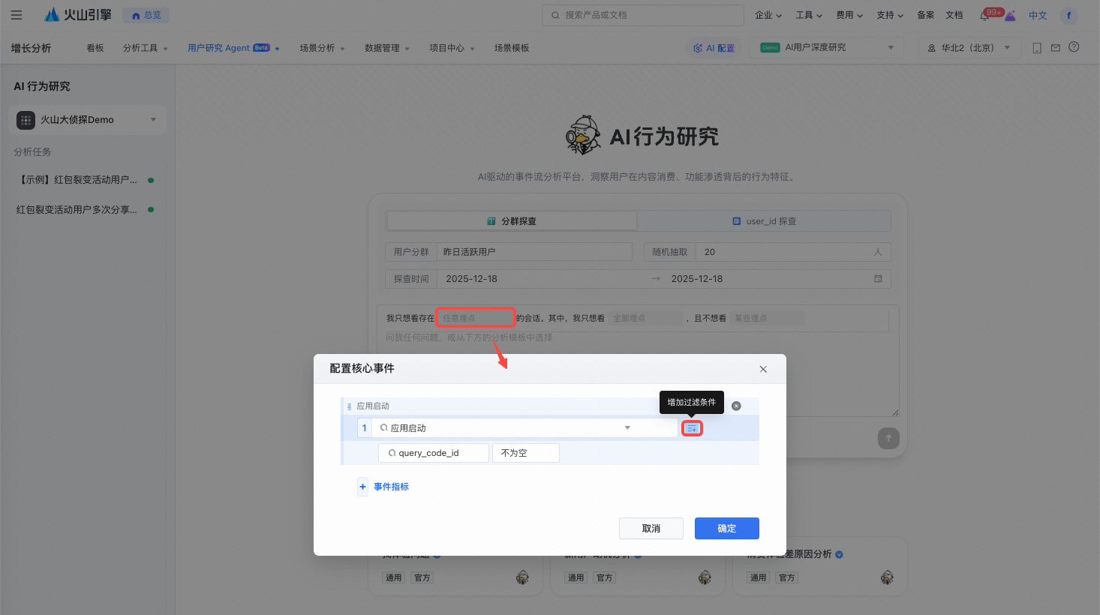Open the user avatar menu
1100x615 pixels.
[x=1068, y=15]
